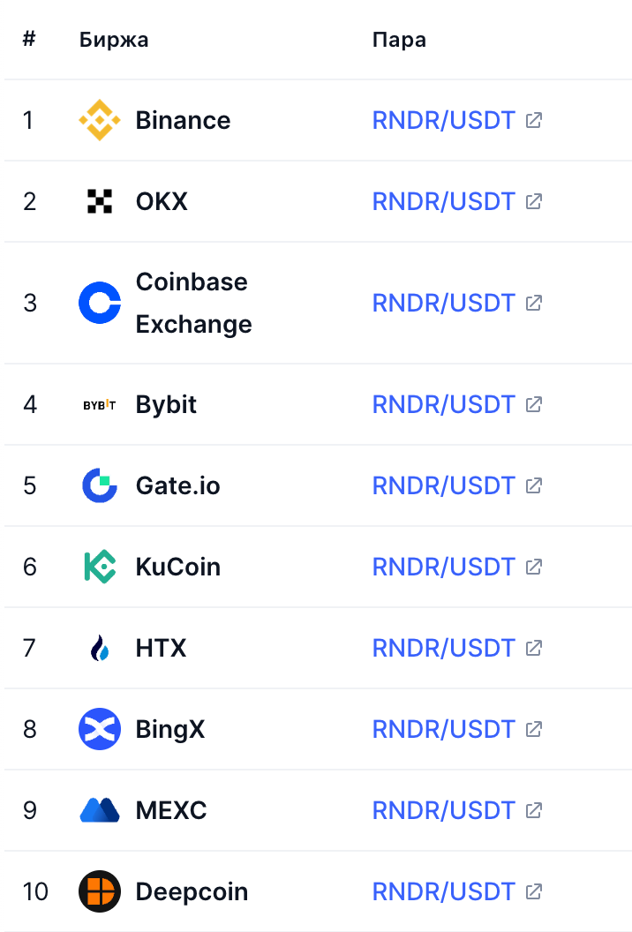This screenshot has height=932, width=632.
Task: Open the KuCoin exchange name link
Action: point(177,567)
